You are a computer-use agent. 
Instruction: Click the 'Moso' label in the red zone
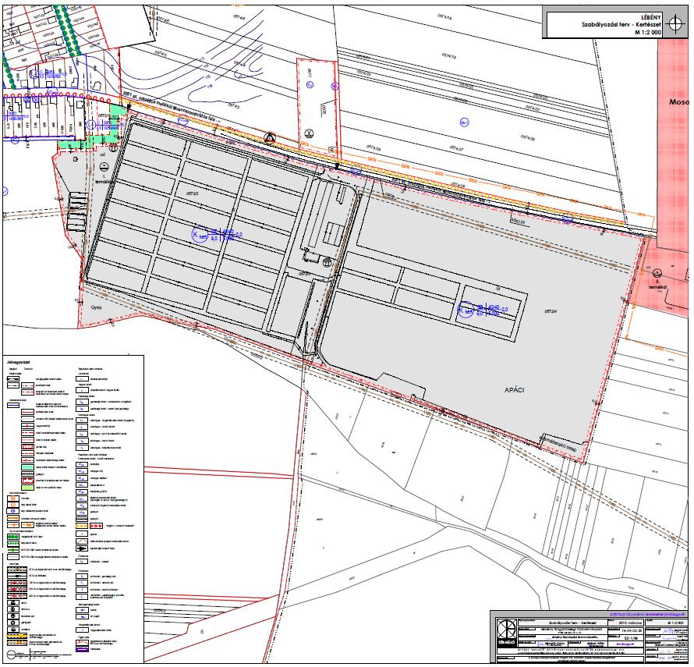(x=679, y=102)
